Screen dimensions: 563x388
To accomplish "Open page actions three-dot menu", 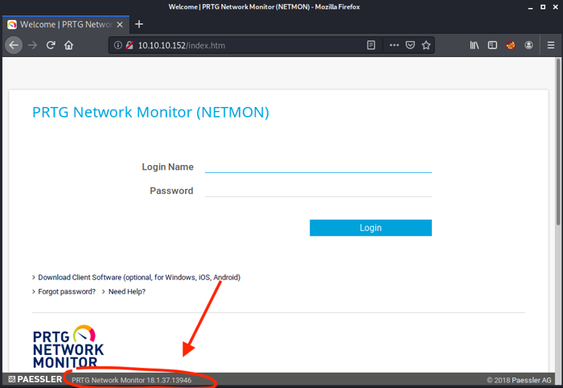I will coord(394,45).
